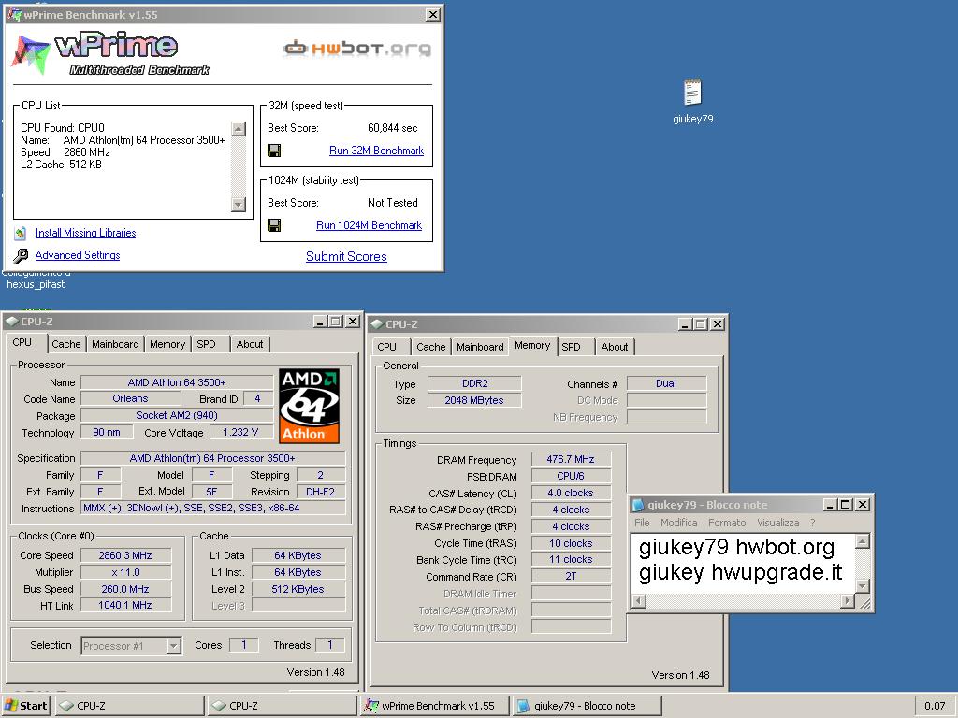Click wPrime Benchmark v1.55 taskbar button
Viewport: 958px width, 718px height.
[x=434, y=705]
